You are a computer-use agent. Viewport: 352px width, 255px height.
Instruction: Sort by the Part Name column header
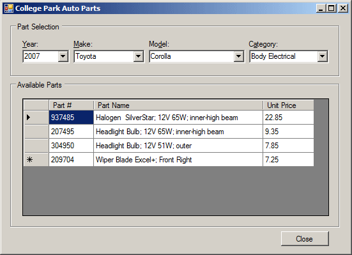tap(178, 105)
